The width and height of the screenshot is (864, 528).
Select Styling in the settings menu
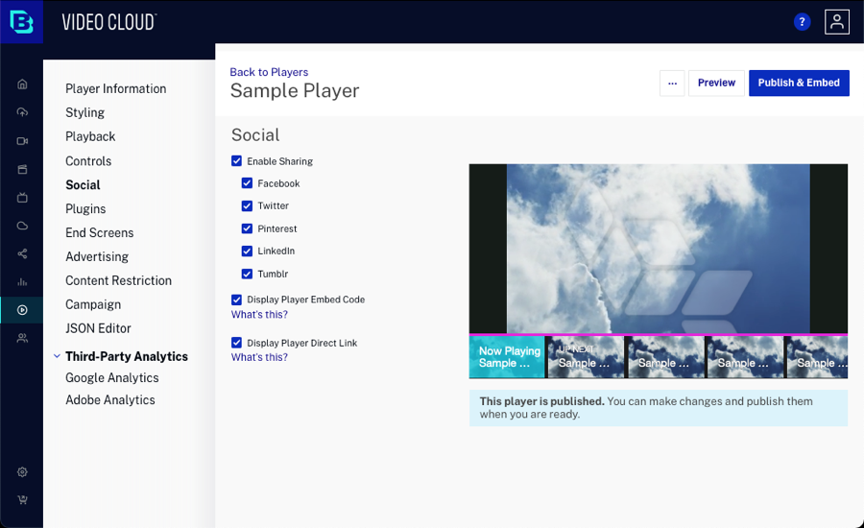[x=84, y=112]
